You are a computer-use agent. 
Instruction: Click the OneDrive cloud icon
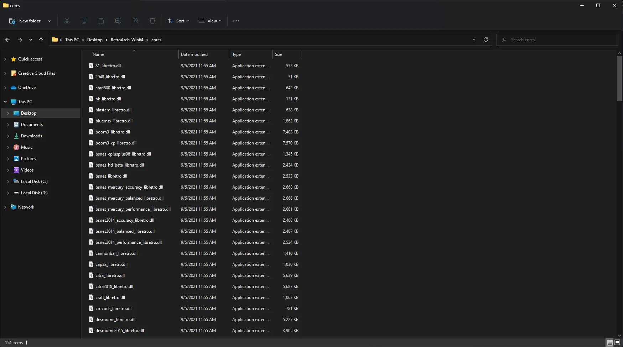pyautogui.click(x=14, y=88)
